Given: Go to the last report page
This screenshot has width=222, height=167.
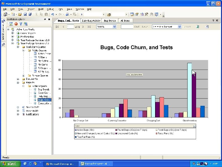Looking at the screenshot, I should (89, 27).
